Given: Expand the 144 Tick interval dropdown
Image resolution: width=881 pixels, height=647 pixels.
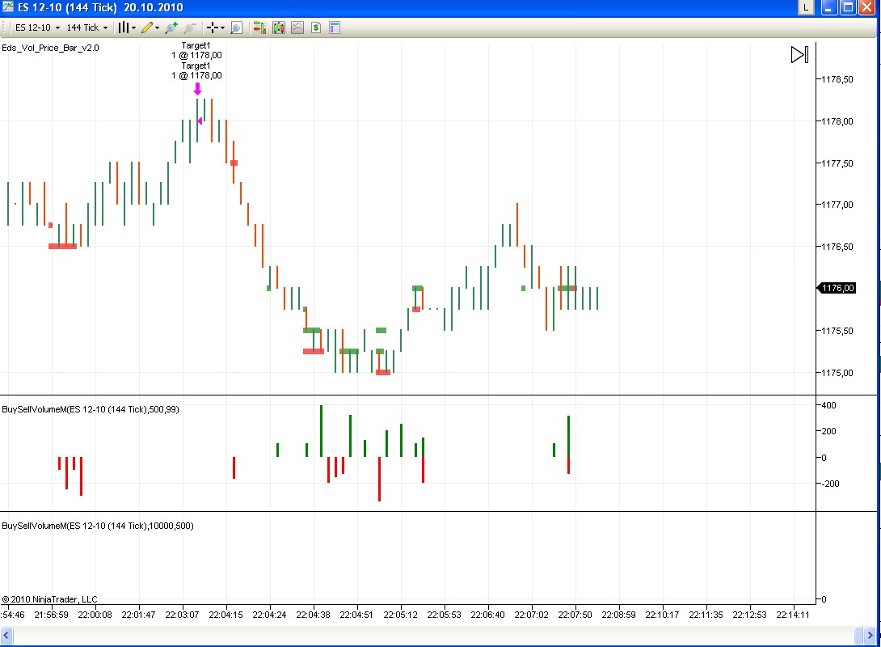Looking at the screenshot, I should point(86,27).
